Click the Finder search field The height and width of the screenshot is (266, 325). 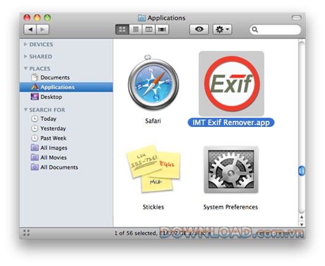tap(275, 29)
